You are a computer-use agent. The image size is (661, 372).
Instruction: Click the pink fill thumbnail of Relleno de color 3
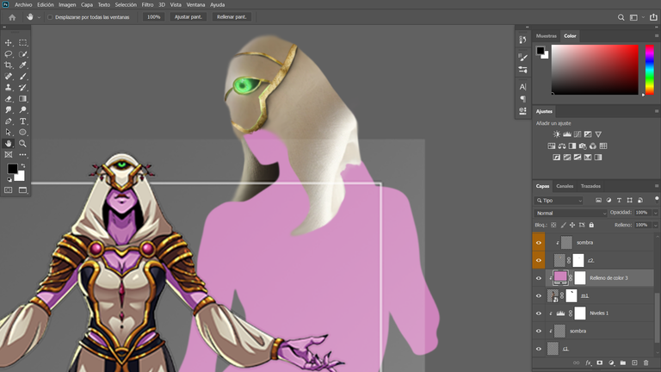point(560,277)
